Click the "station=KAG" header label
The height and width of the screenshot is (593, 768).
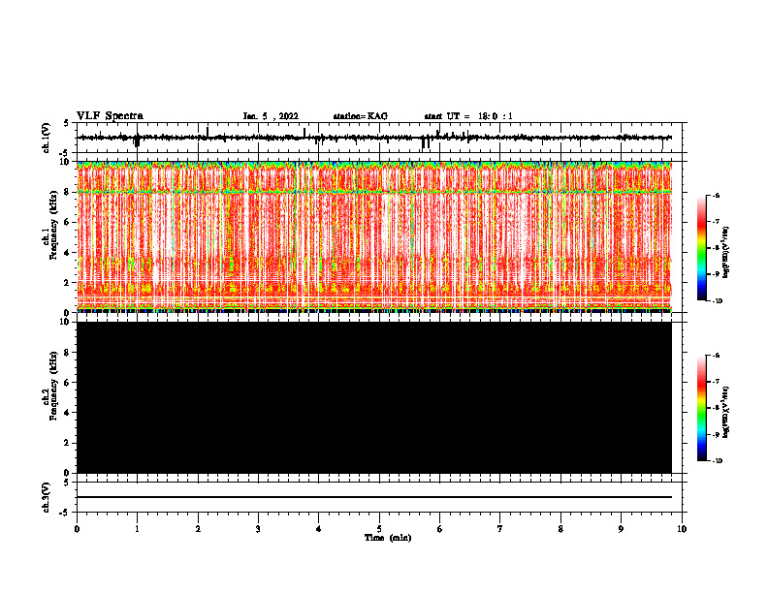click(x=361, y=116)
